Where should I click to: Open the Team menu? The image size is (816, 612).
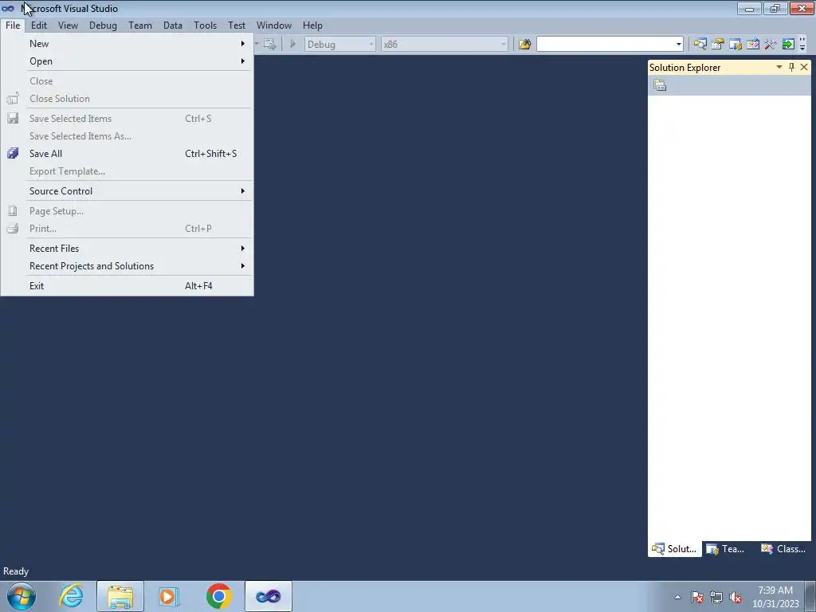[x=140, y=25]
